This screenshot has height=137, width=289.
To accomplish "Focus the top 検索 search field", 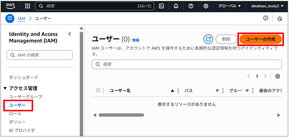I will click(x=95, y=6).
